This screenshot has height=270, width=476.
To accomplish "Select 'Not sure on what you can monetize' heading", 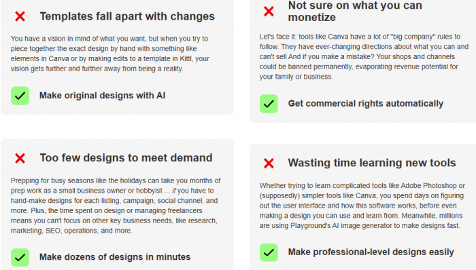I will click(x=355, y=12).
